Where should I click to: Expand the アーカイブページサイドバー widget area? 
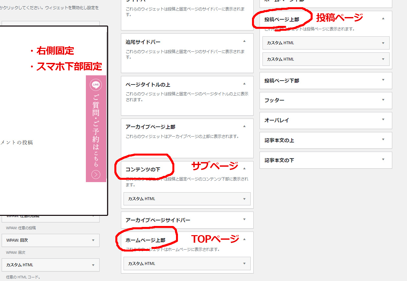(244, 220)
